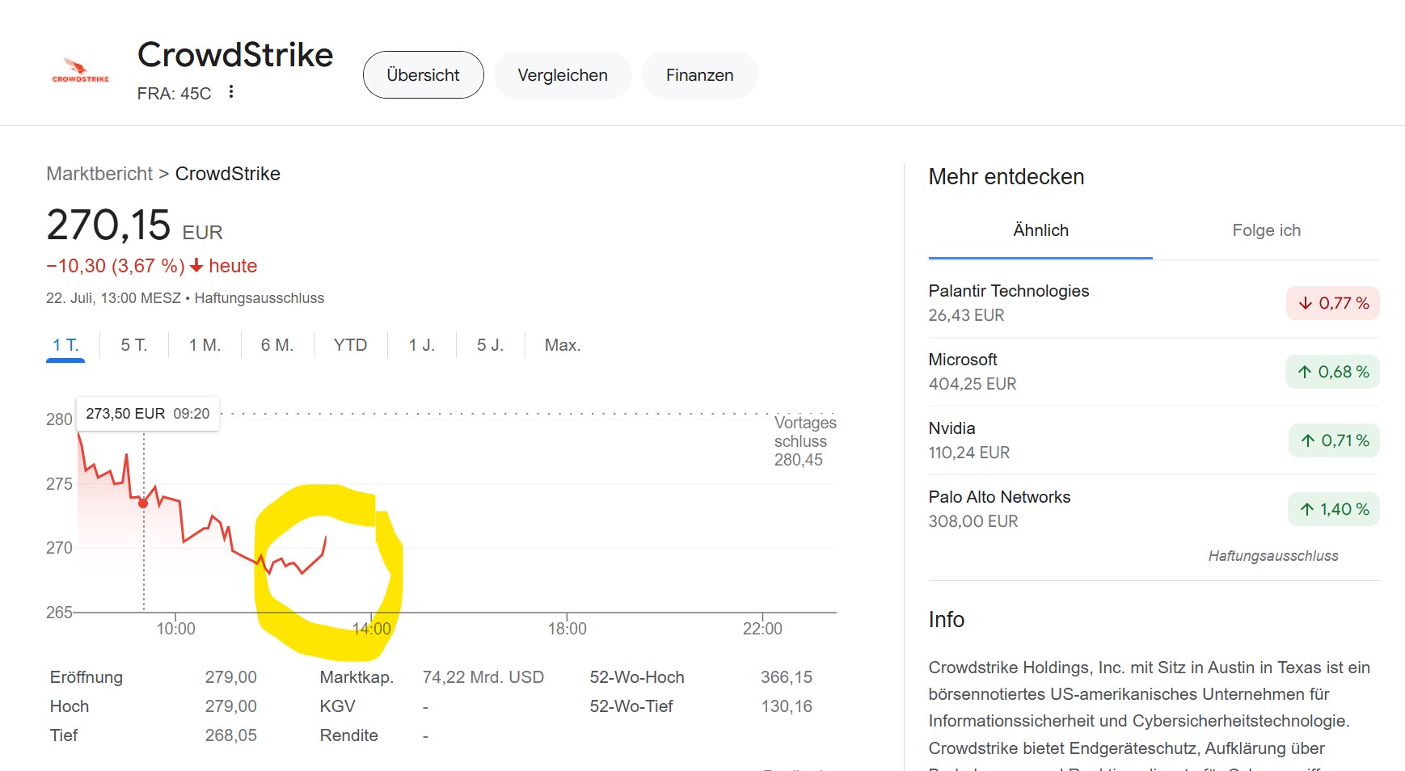Click the Mehr entdecken heading
Image resolution: width=1405 pixels, height=771 pixels.
1006,177
